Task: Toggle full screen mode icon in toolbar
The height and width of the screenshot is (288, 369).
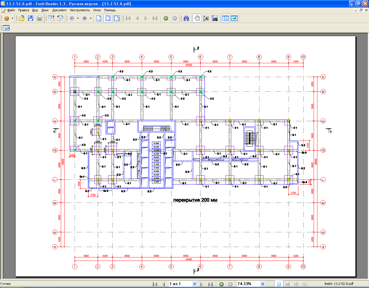Action: [234, 18]
